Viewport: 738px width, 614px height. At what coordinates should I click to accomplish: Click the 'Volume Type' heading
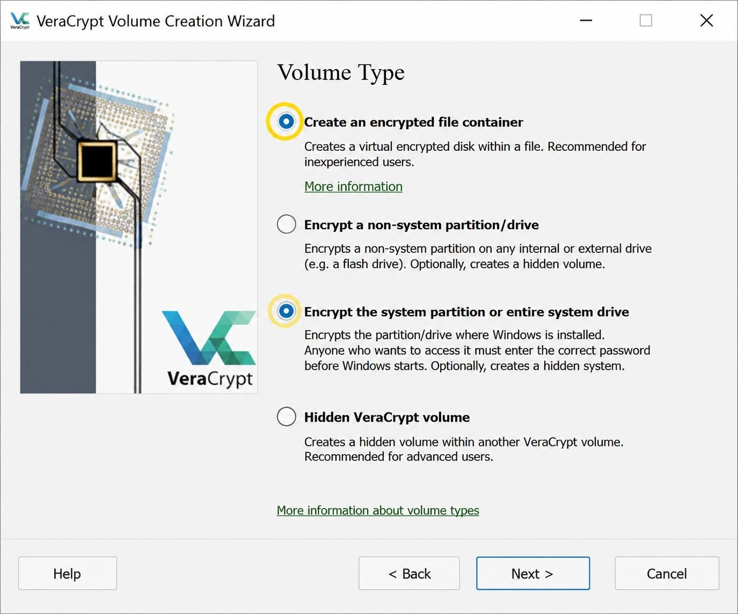point(341,73)
